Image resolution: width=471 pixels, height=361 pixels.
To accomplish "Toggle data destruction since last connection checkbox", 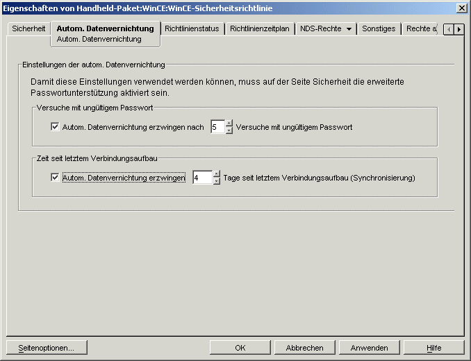I will (55, 177).
